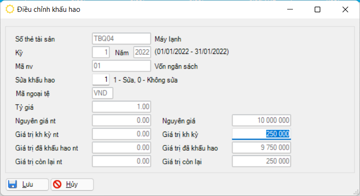Select the Kỳ period input field
Viewport: 360px width, 196px height.
tap(102, 52)
